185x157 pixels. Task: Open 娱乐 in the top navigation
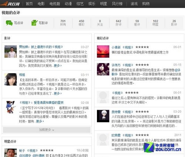(92, 4)
